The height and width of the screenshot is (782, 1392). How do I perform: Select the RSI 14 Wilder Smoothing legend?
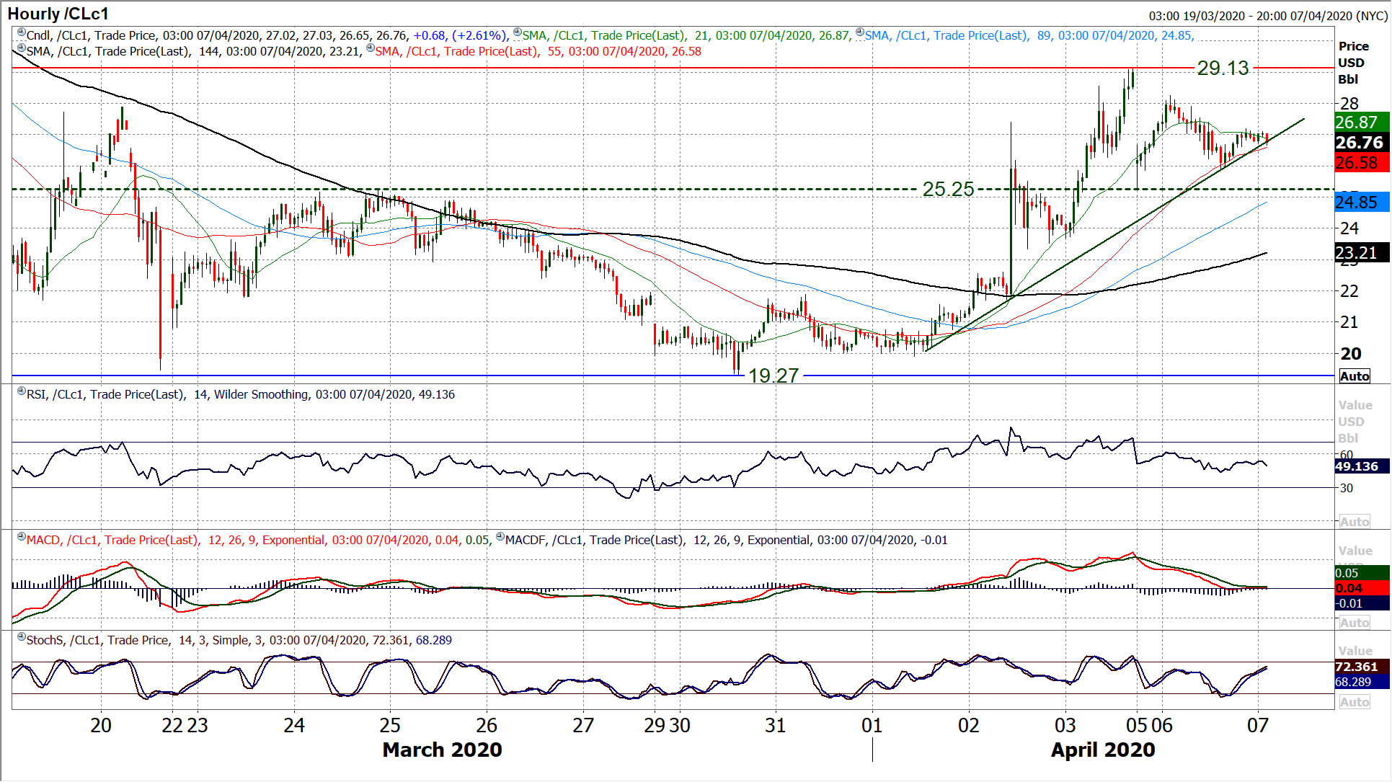(x=241, y=394)
